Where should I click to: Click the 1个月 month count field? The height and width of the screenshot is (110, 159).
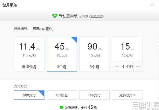click(127, 67)
